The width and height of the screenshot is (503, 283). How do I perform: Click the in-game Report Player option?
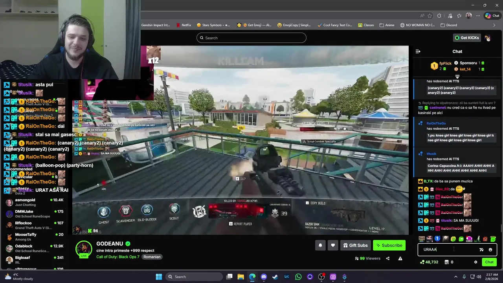coord(240,224)
